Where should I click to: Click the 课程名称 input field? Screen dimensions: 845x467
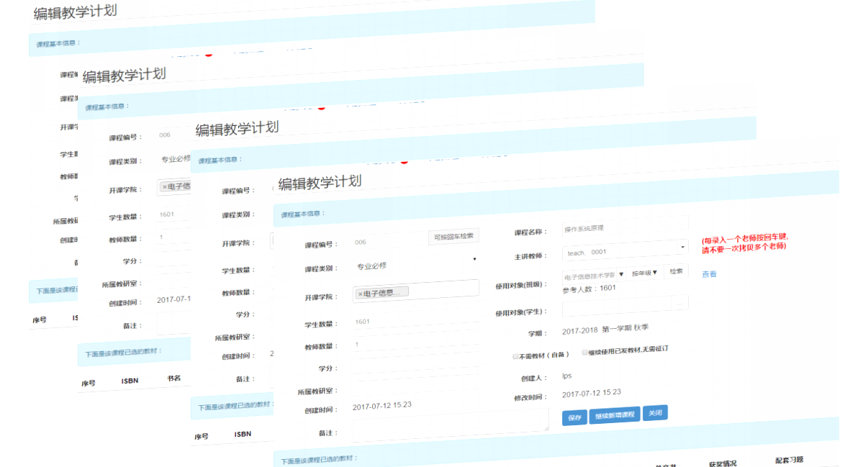click(x=625, y=227)
